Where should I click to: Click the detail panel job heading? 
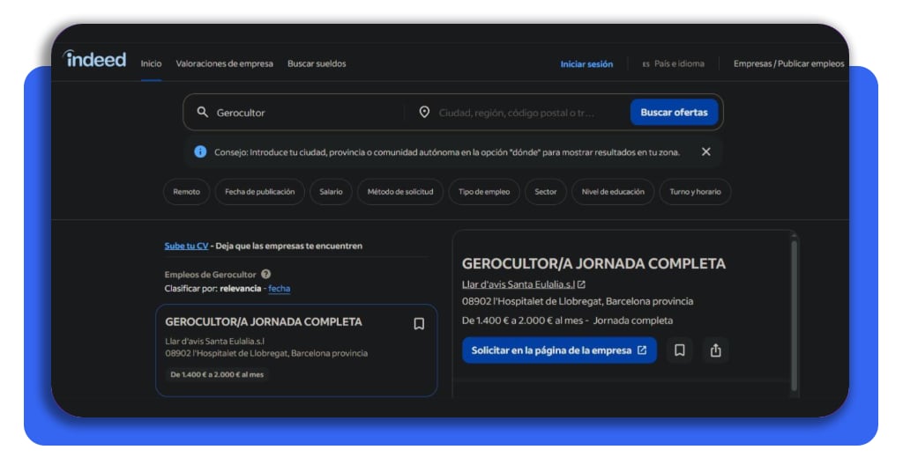click(593, 263)
